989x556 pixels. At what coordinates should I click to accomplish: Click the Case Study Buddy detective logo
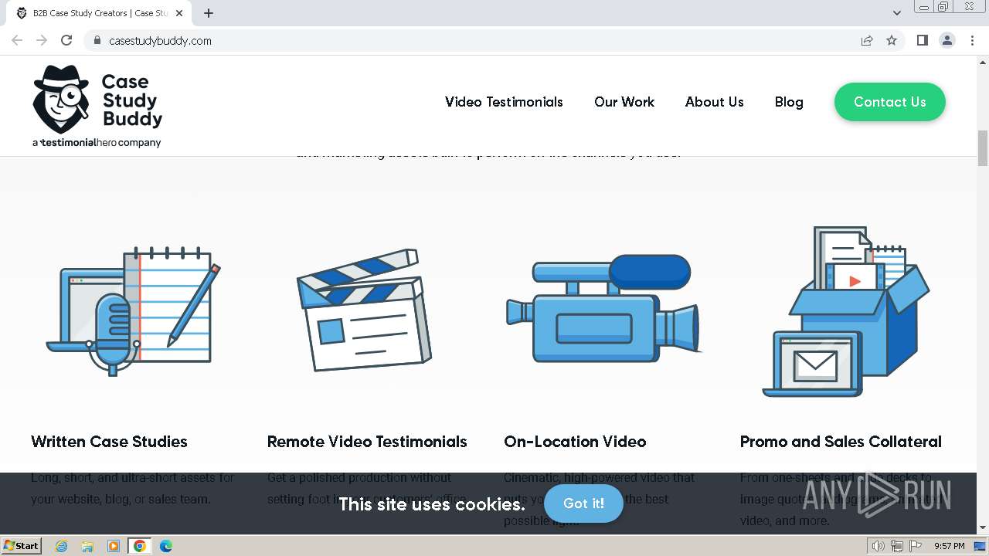pos(97,106)
